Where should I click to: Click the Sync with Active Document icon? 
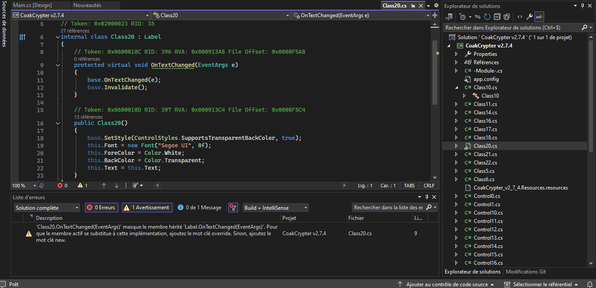[x=478, y=17]
